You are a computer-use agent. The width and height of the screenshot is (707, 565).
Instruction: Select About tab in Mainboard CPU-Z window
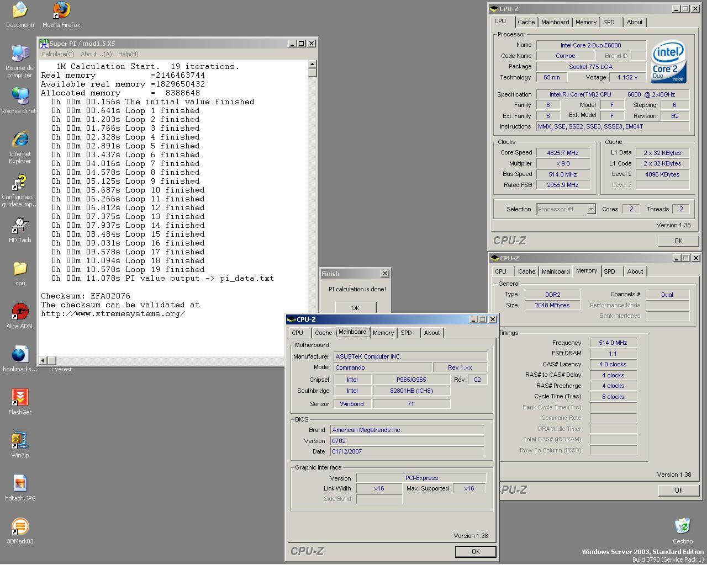(432, 333)
